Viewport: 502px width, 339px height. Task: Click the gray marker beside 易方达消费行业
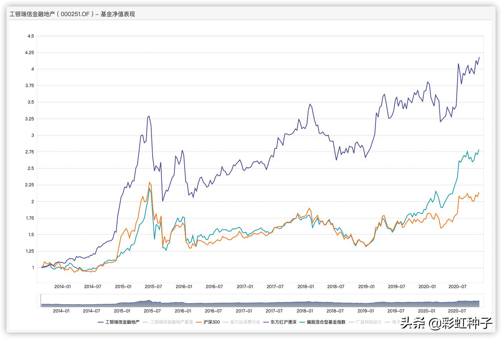coord(225,321)
